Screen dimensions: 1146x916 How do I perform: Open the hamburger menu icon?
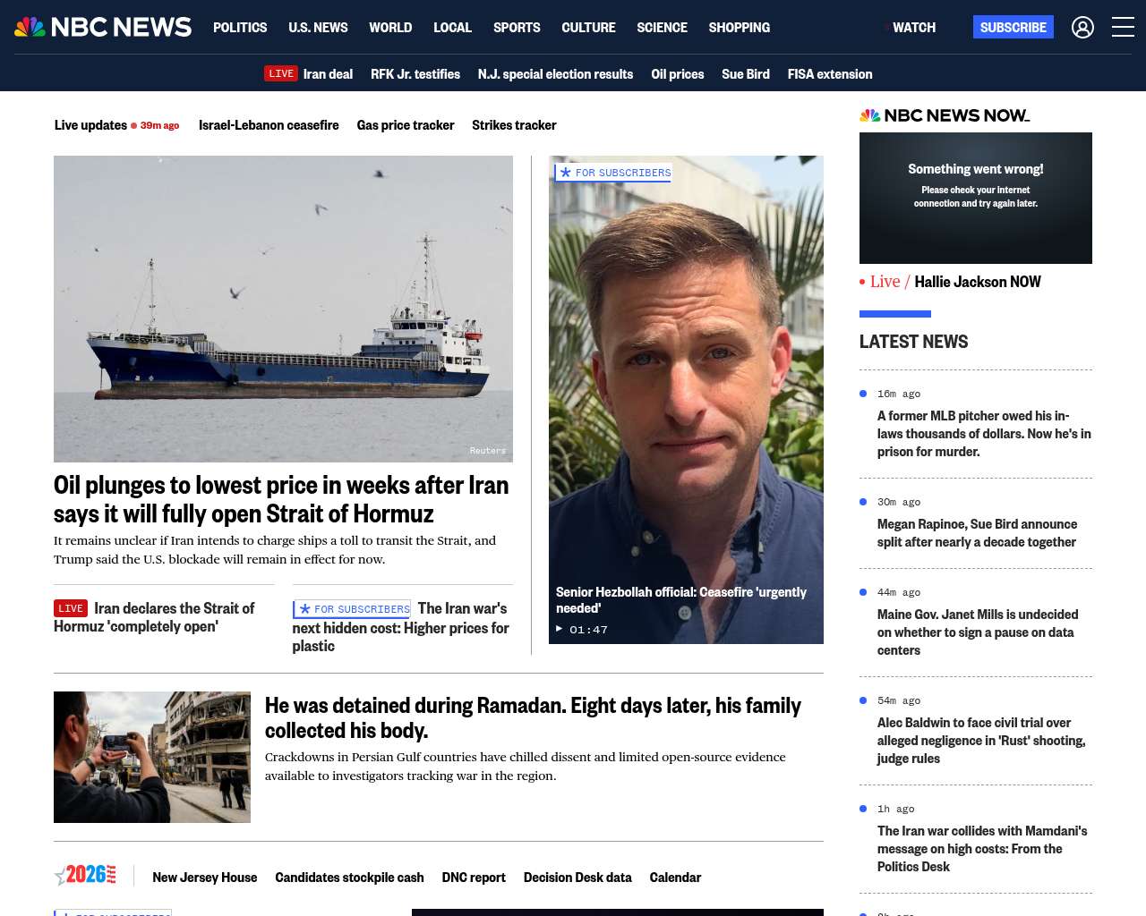1123,28
